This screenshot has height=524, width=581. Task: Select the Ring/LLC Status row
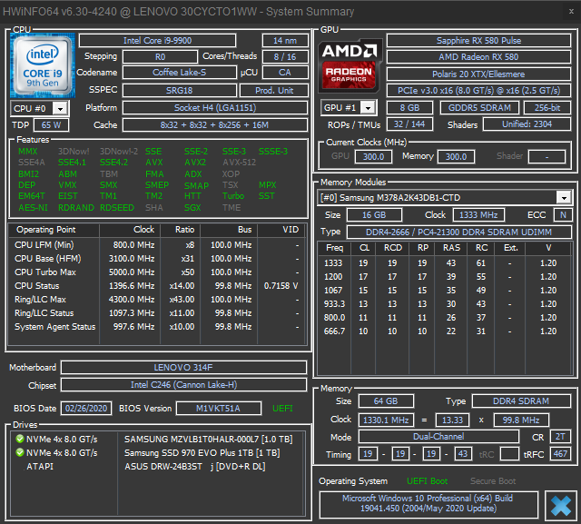156,313
